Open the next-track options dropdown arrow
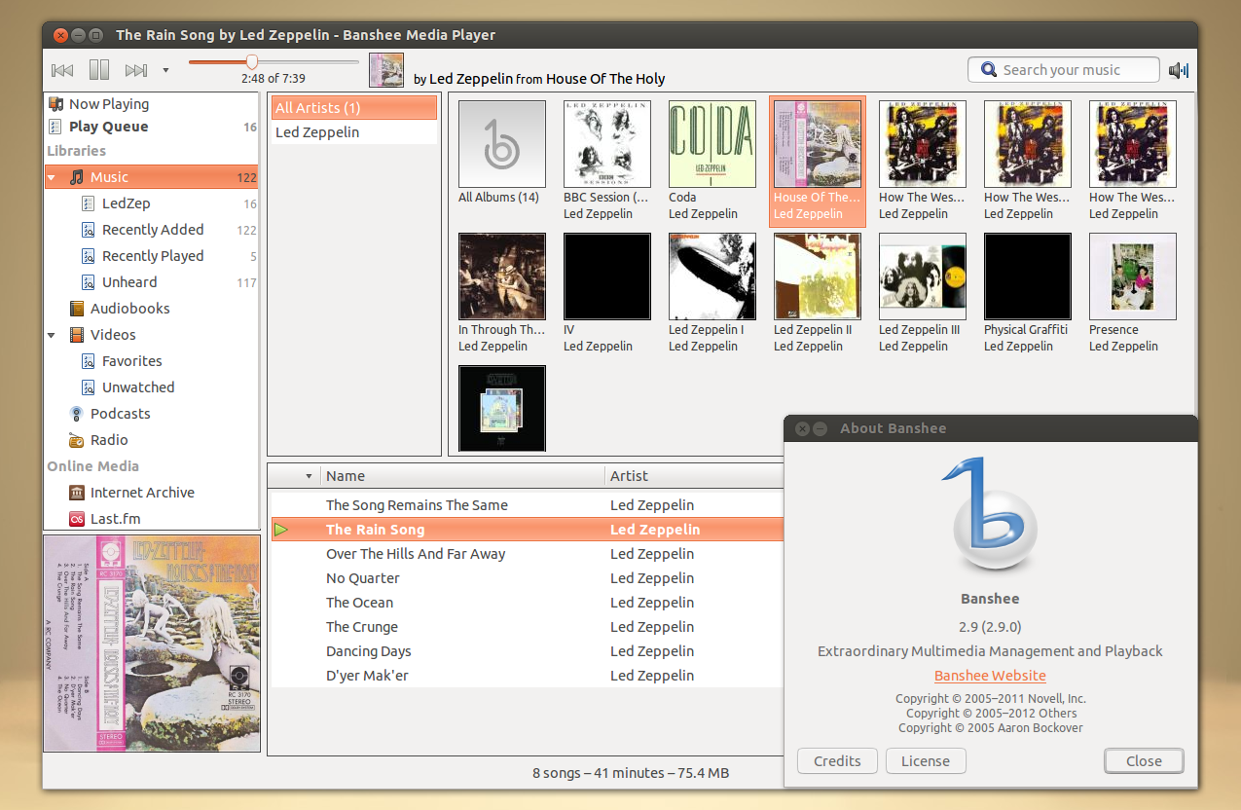This screenshot has height=810, width=1241. (165, 70)
